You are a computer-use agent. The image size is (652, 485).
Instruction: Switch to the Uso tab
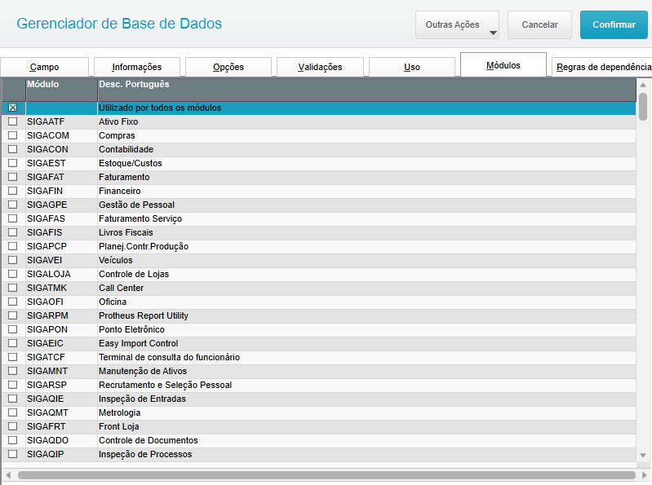(412, 68)
